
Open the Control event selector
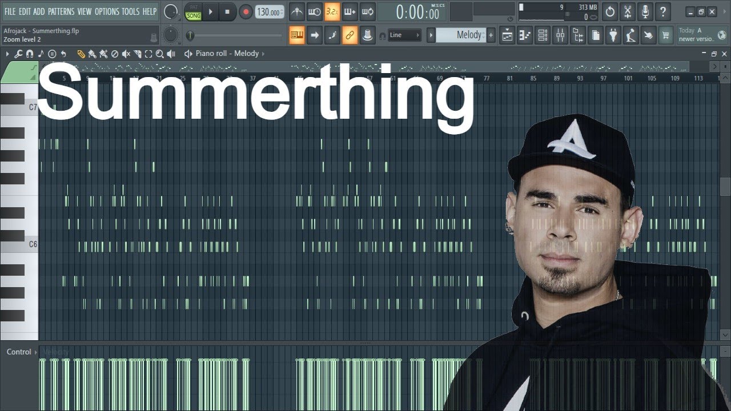[21, 352]
